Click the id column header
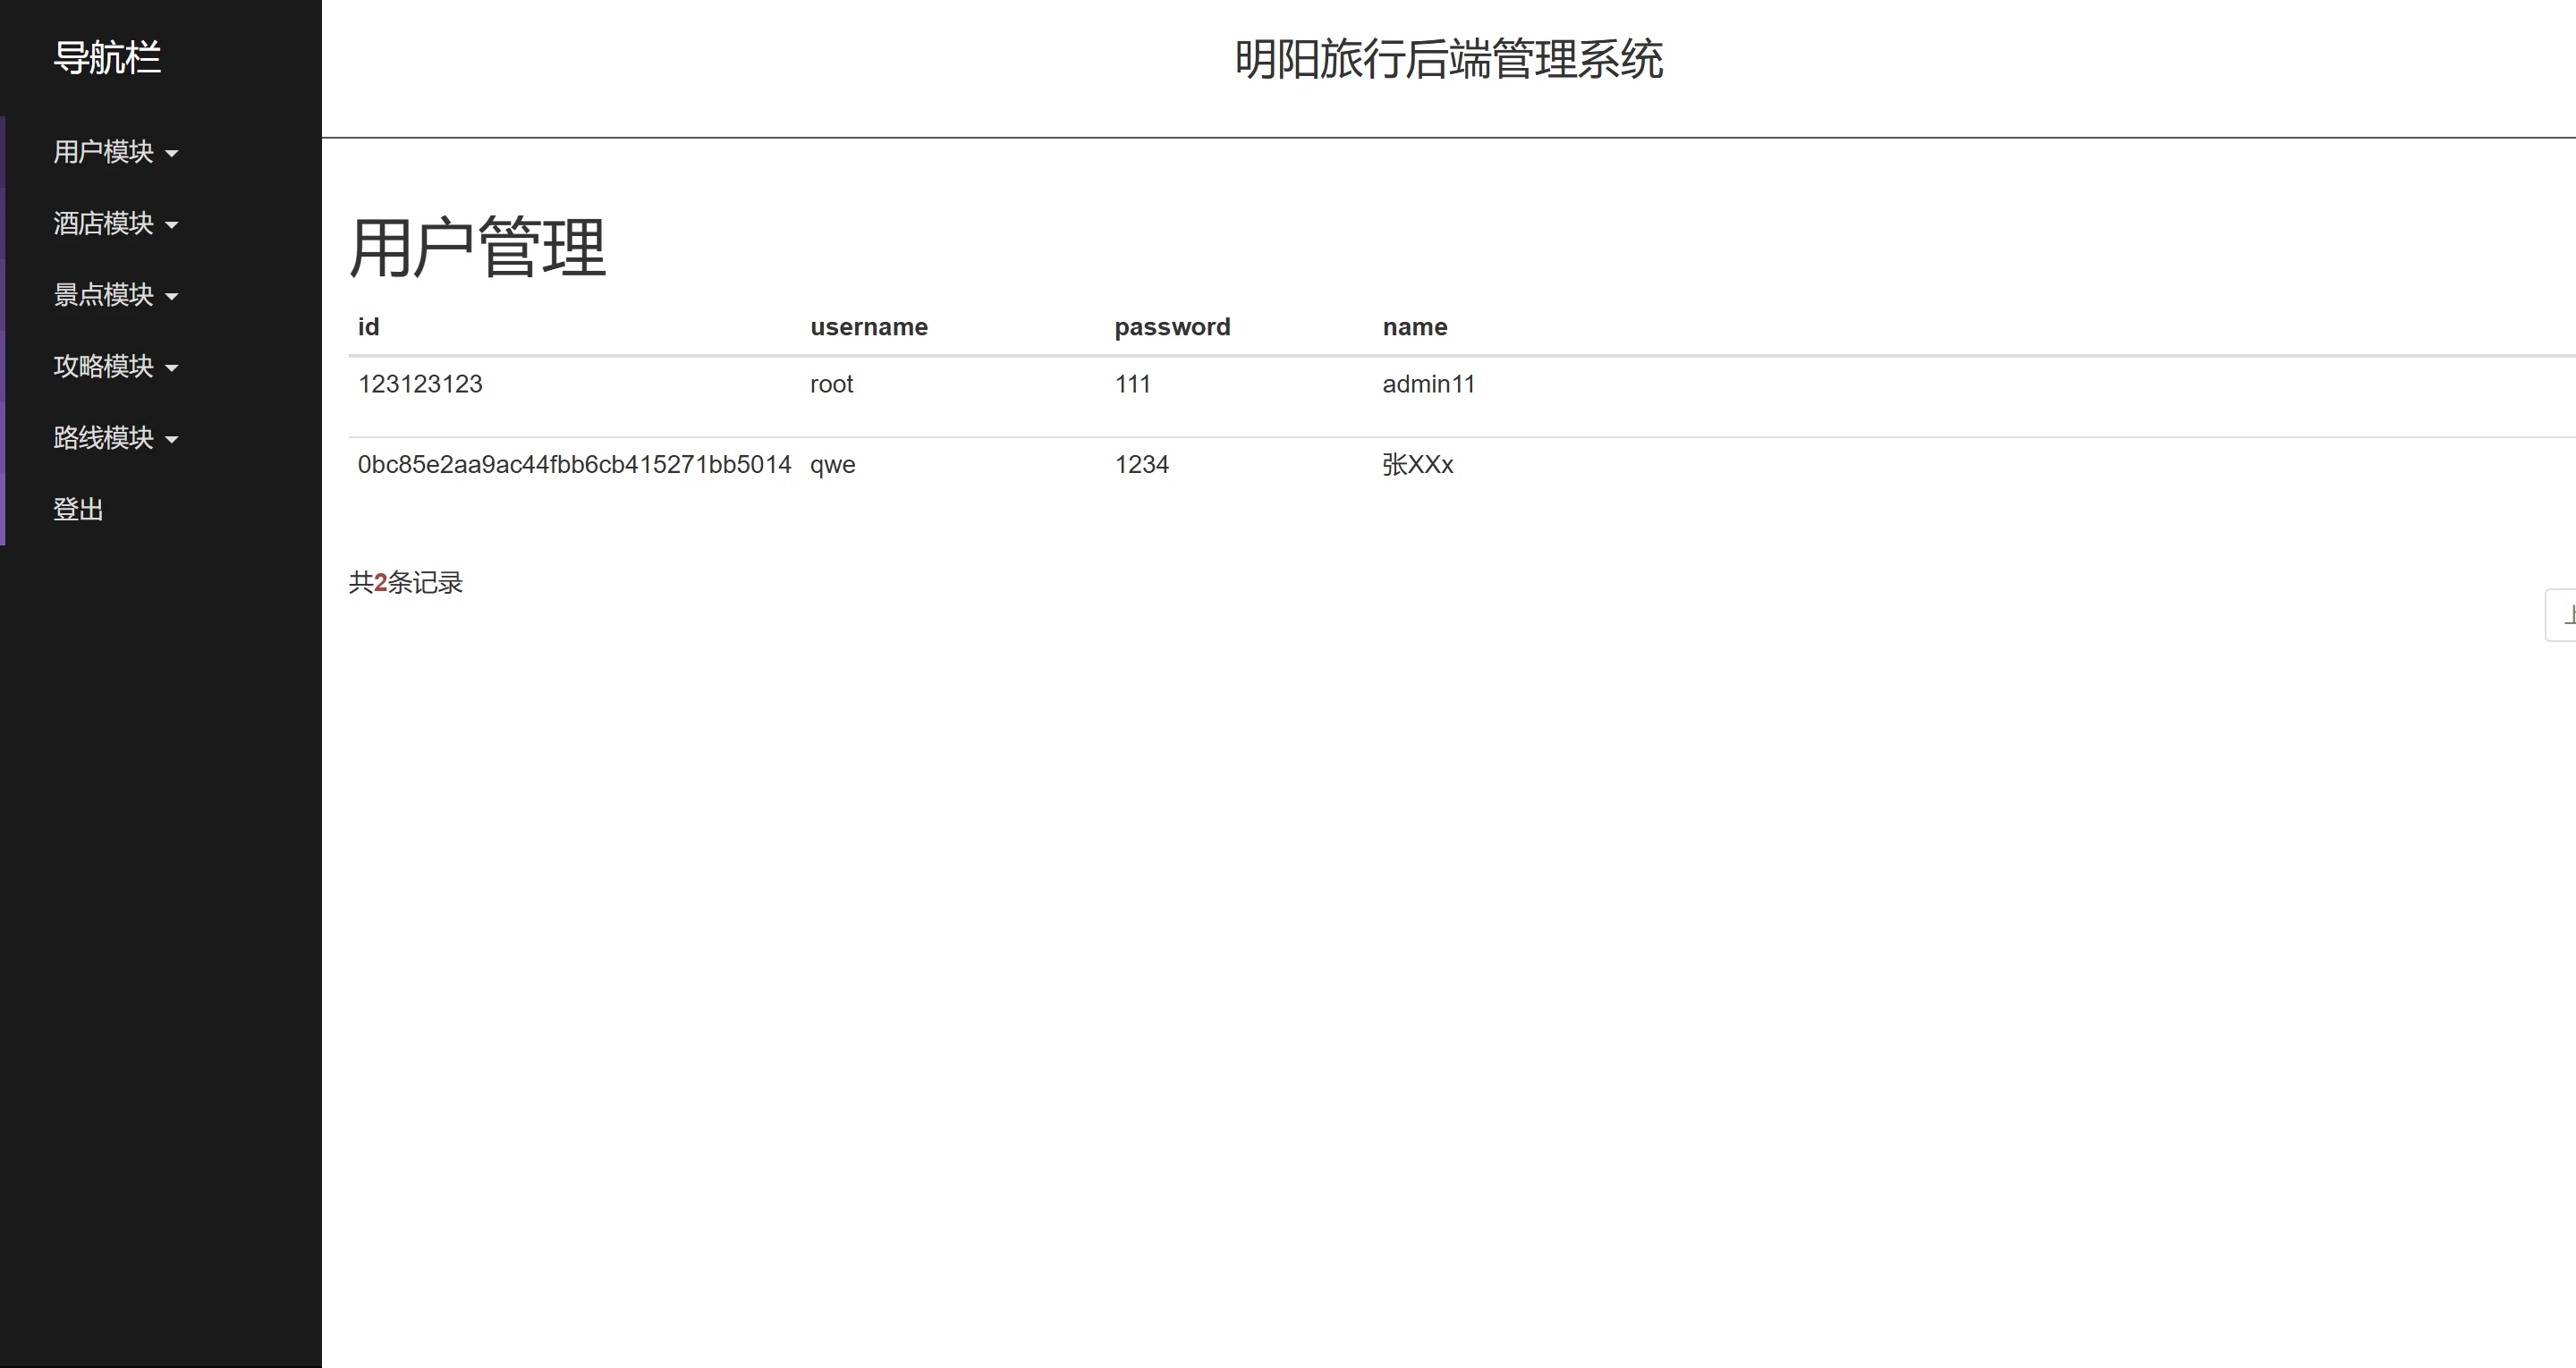 pos(368,327)
